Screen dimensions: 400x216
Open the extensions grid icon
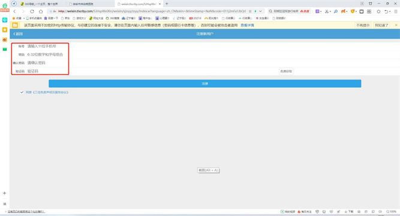369,11
